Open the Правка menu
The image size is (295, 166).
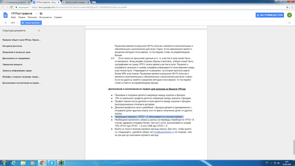tap(22, 17)
